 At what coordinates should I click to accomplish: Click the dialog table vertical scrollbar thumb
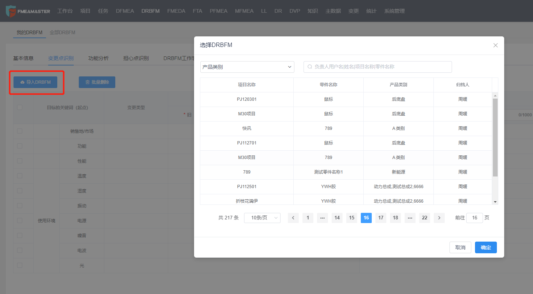point(495,138)
